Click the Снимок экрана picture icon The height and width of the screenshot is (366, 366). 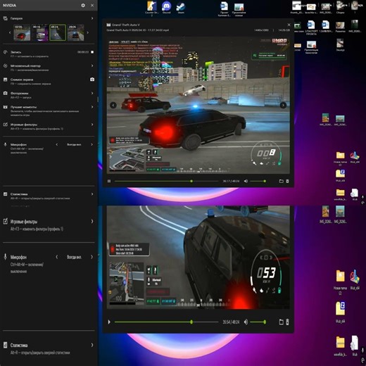click(x=5, y=80)
